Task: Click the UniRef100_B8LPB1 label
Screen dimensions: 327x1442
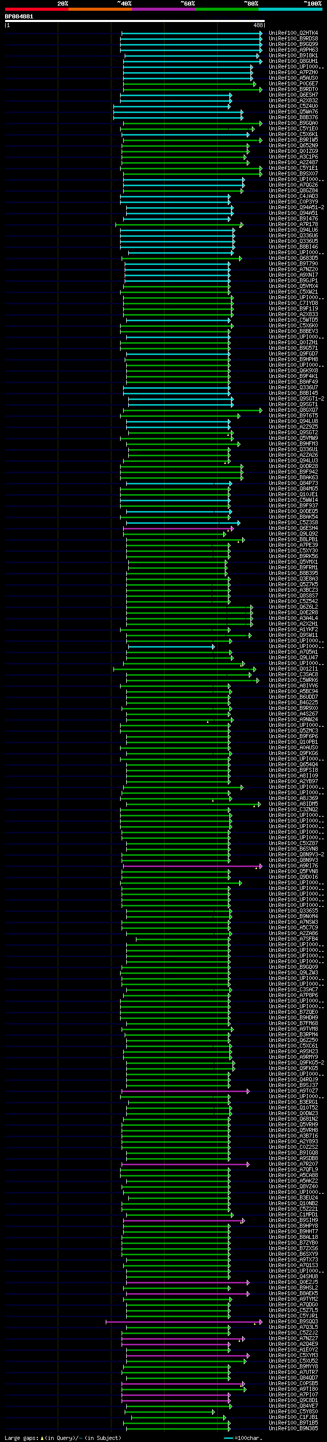Action: [293, 539]
